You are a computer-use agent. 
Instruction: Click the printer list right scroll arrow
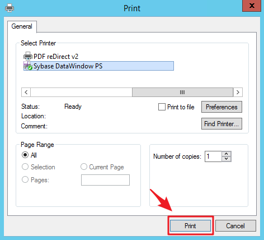click(238, 92)
